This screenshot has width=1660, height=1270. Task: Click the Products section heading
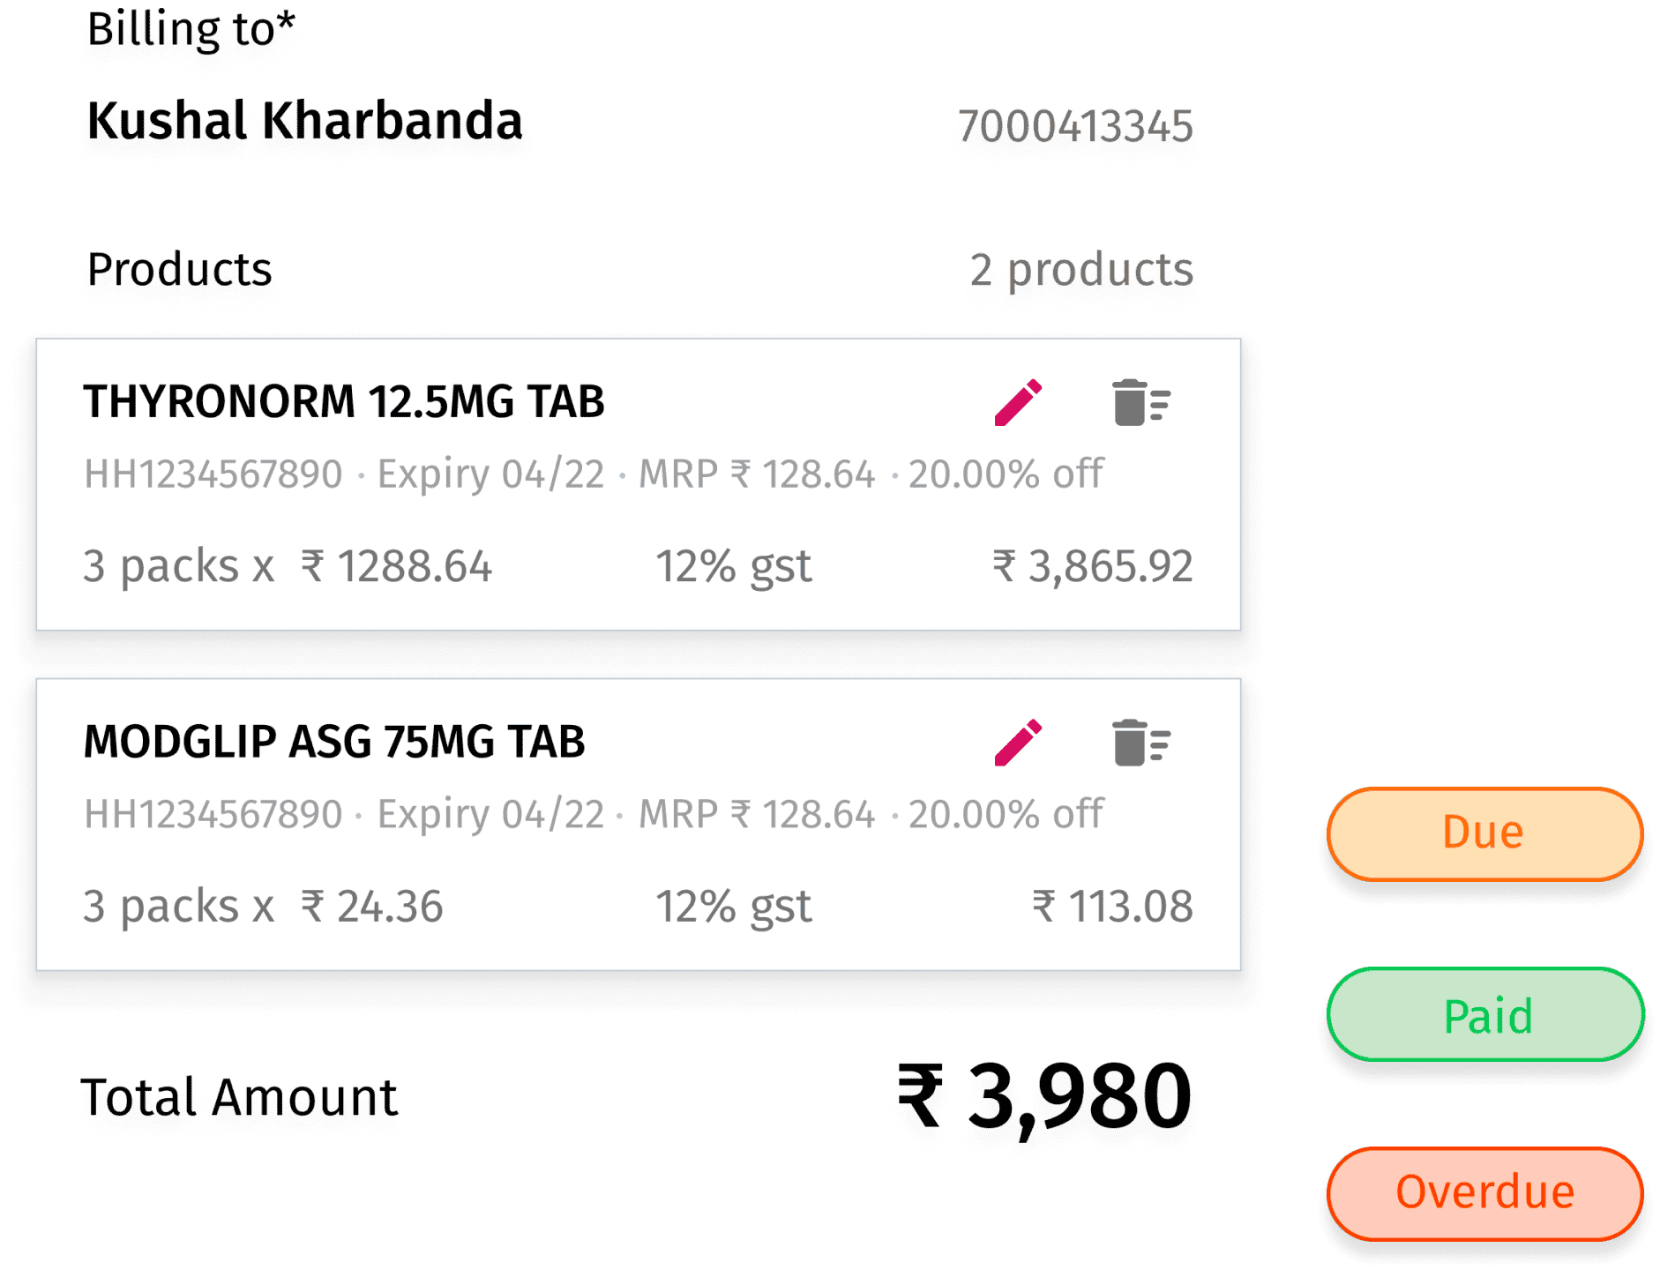tap(180, 269)
